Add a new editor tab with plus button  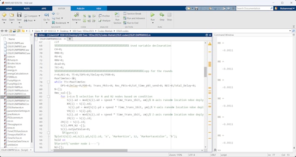pos(70,39)
